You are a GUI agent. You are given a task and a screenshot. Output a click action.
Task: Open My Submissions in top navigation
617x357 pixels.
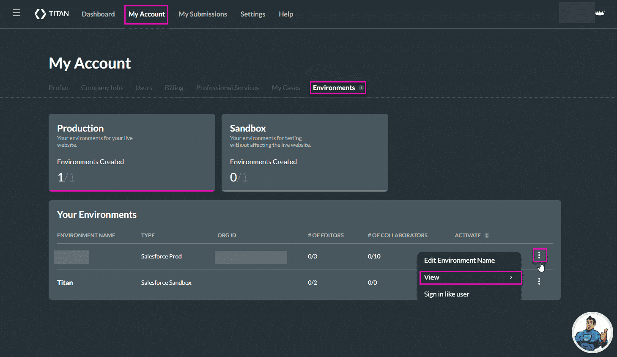tap(203, 14)
